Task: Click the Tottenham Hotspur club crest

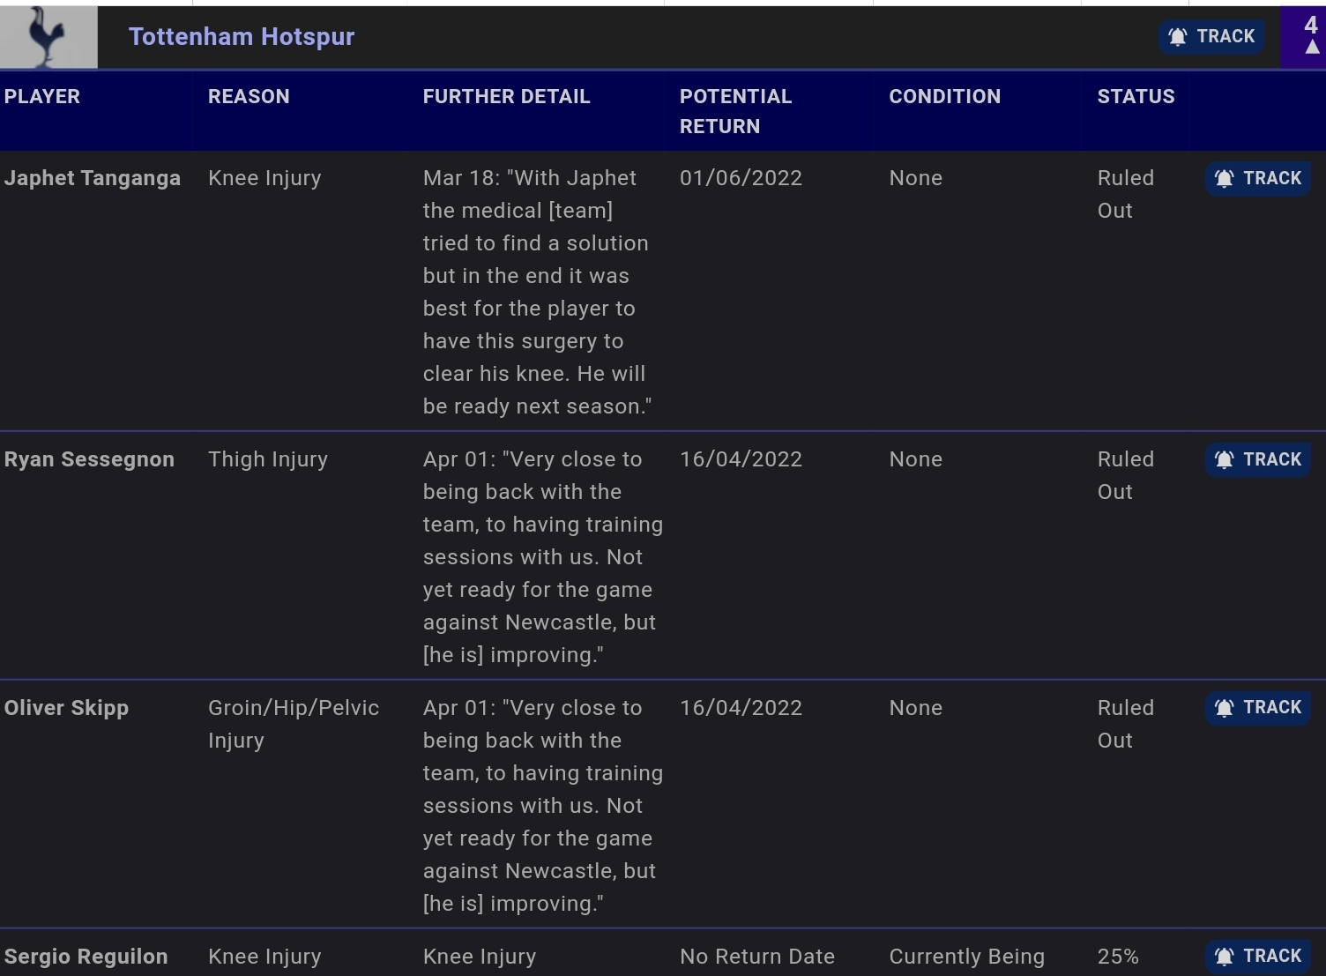Action: pos(48,37)
